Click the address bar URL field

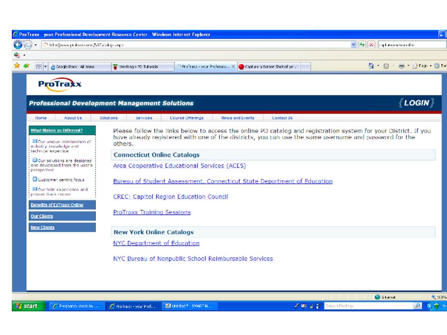click(x=196, y=45)
